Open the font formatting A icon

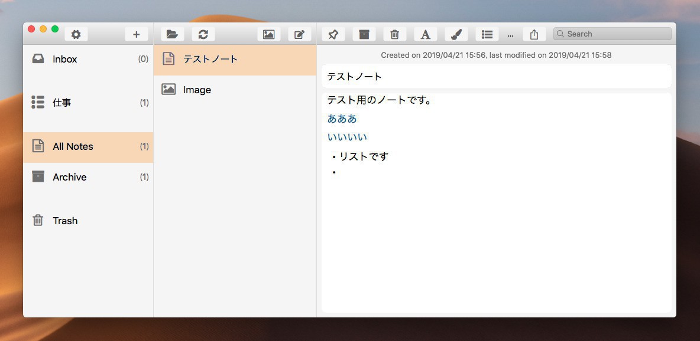(x=426, y=34)
